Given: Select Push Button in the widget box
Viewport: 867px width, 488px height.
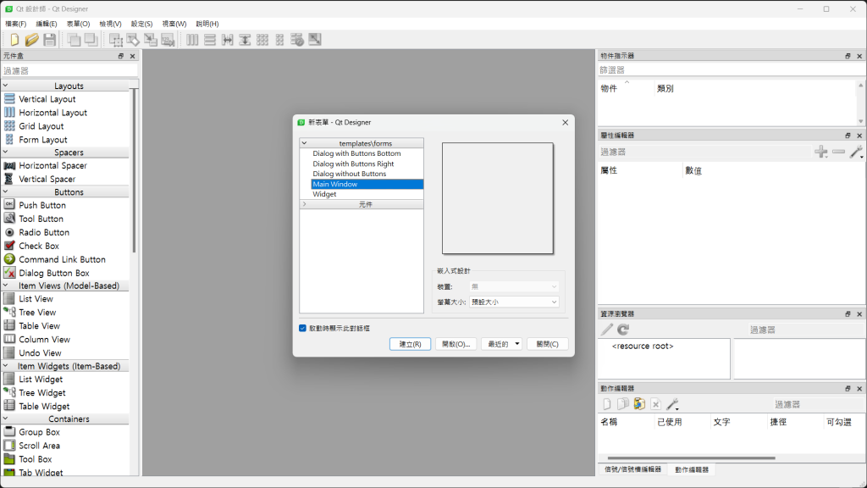Looking at the screenshot, I should coord(42,205).
